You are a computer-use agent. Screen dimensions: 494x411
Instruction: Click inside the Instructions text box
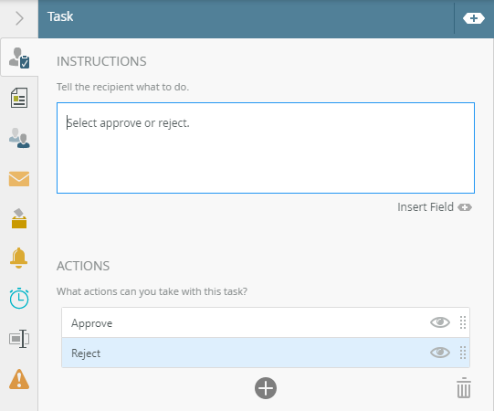pyautogui.click(x=266, y=148)
